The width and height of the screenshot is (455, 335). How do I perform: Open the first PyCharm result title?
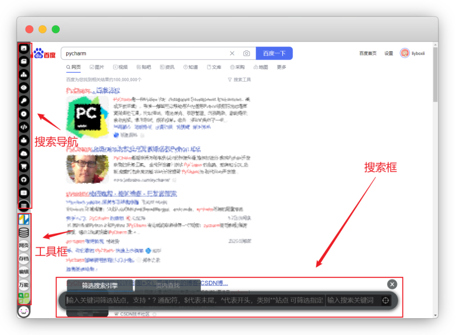(x=93, y=91)
